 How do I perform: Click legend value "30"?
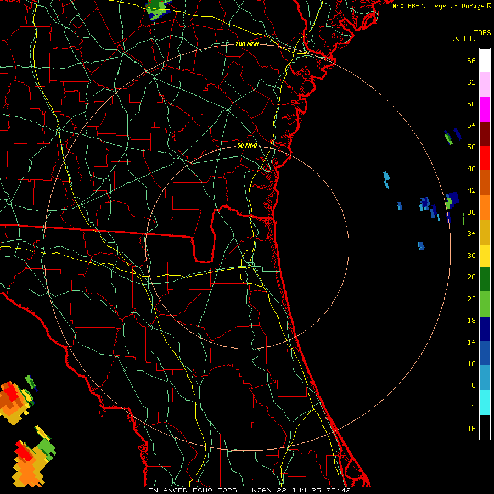coord(471,255)
